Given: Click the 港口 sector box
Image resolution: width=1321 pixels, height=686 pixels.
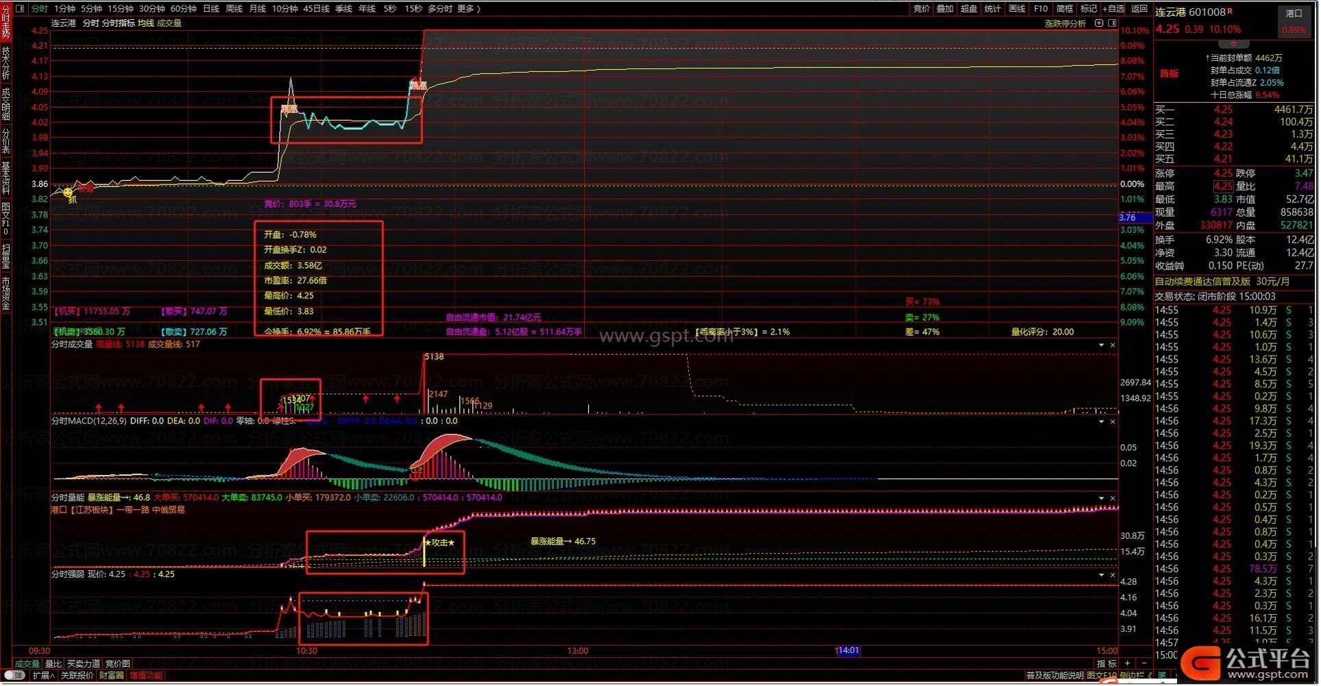Looking at the screenshot, I should [x=1294, y=21].
